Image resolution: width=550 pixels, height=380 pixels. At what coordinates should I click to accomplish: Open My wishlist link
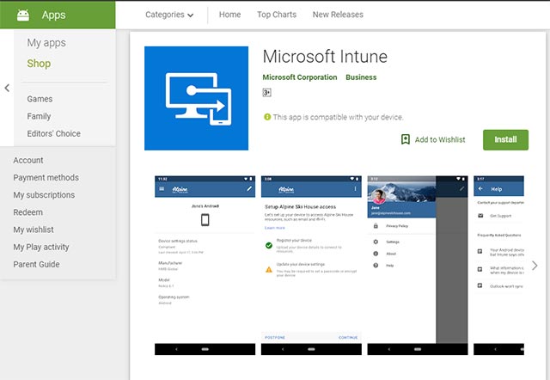click(x=34, y=230)
